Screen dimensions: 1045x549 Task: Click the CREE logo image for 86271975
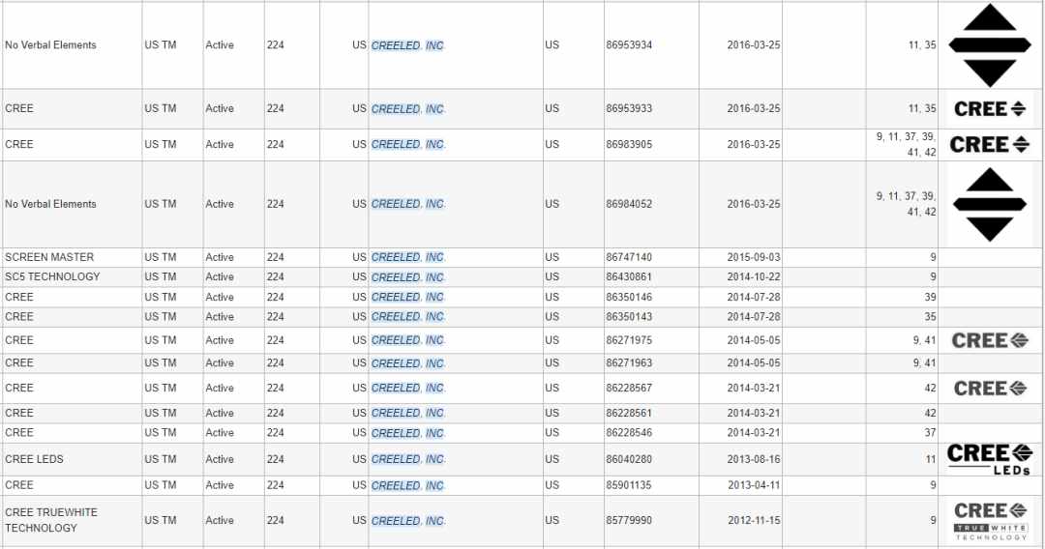click(990, 340)
